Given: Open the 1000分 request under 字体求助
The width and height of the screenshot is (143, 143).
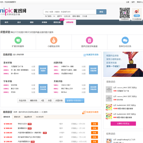Looking at the screenshot, I should (15, 89).
